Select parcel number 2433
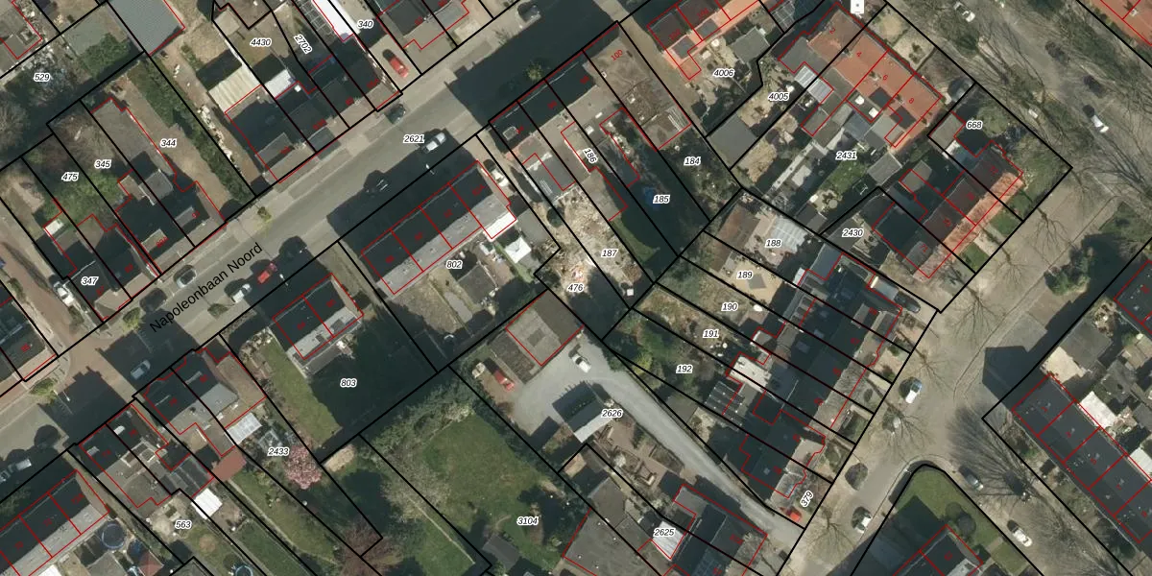The height and width of the screenshot is (576, 1152). (x=278, y=451)
